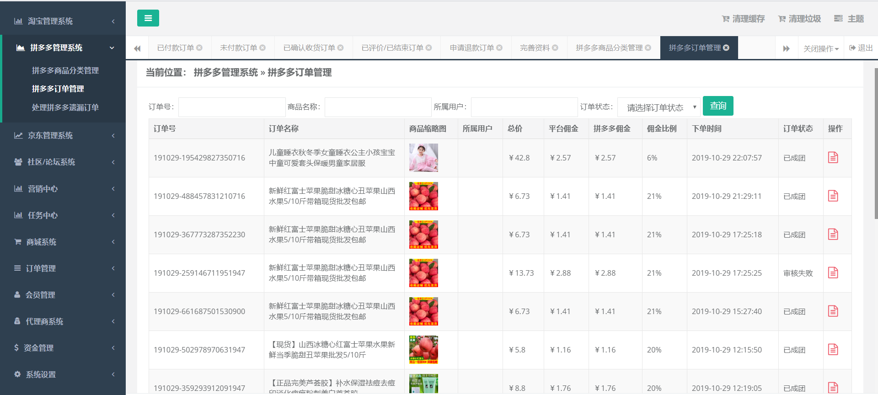Click 清理垃圾 in top bar
The width and height of the screenshot is (878, 395).
pos(799,19)
